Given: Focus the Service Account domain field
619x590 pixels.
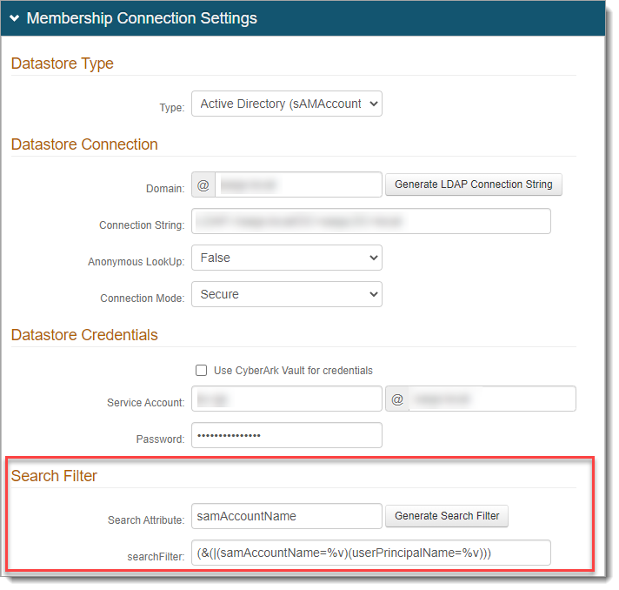Looking at the screenshot, I should [491, 399].
